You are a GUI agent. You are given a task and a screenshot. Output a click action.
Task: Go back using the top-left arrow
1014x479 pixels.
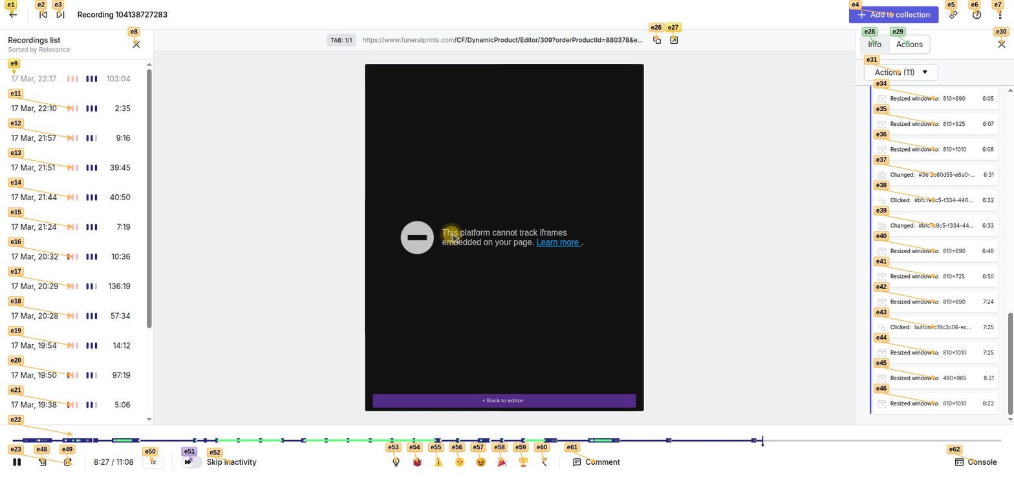(13, 14)
